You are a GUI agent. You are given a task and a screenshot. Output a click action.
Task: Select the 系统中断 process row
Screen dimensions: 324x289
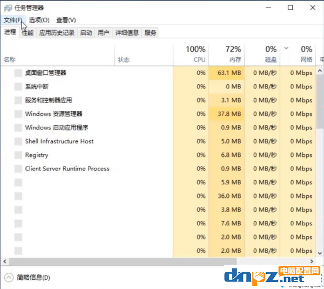[x=158, y=86]
